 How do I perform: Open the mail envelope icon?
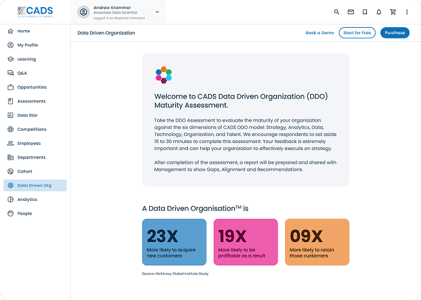[351, 12]
